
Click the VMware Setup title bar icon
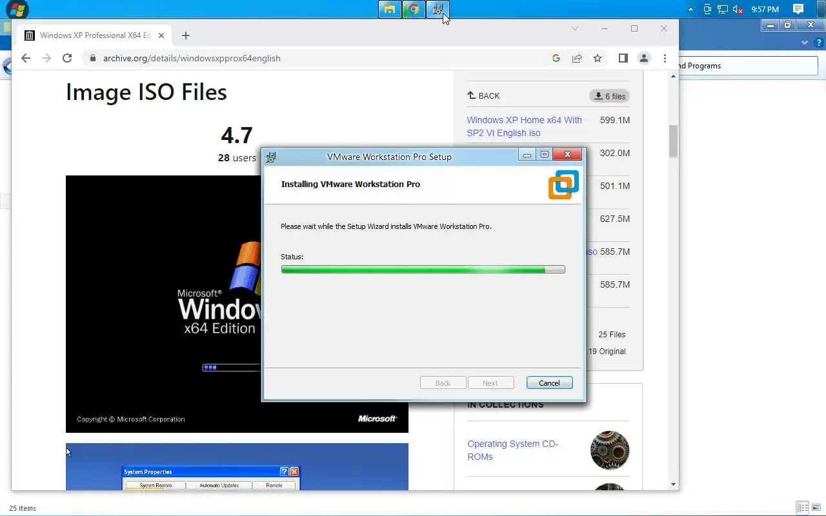[x=271, y=157]
